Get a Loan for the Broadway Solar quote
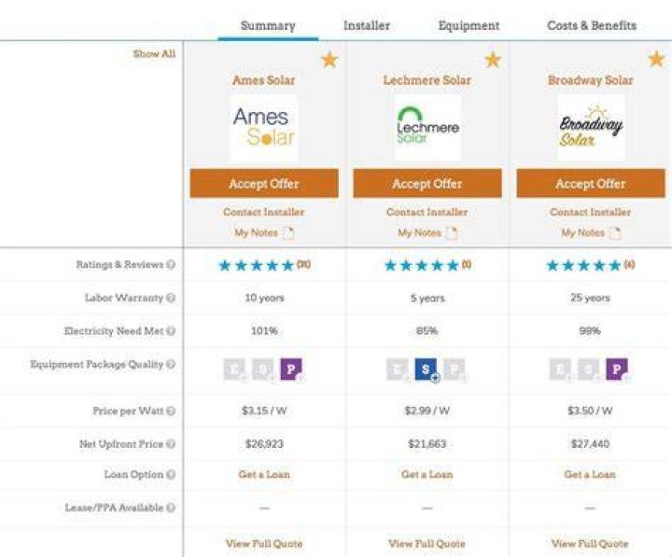The width and height of the screenshot is (672, 557). pos(590,474)
